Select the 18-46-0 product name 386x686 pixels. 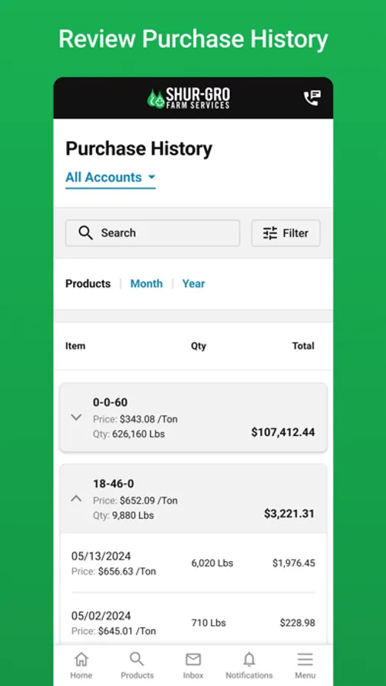click(x=113, y=484)
